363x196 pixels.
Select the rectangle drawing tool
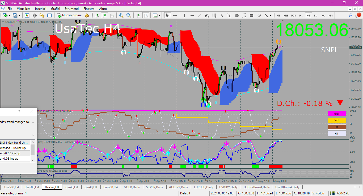[x=251, y=15]
